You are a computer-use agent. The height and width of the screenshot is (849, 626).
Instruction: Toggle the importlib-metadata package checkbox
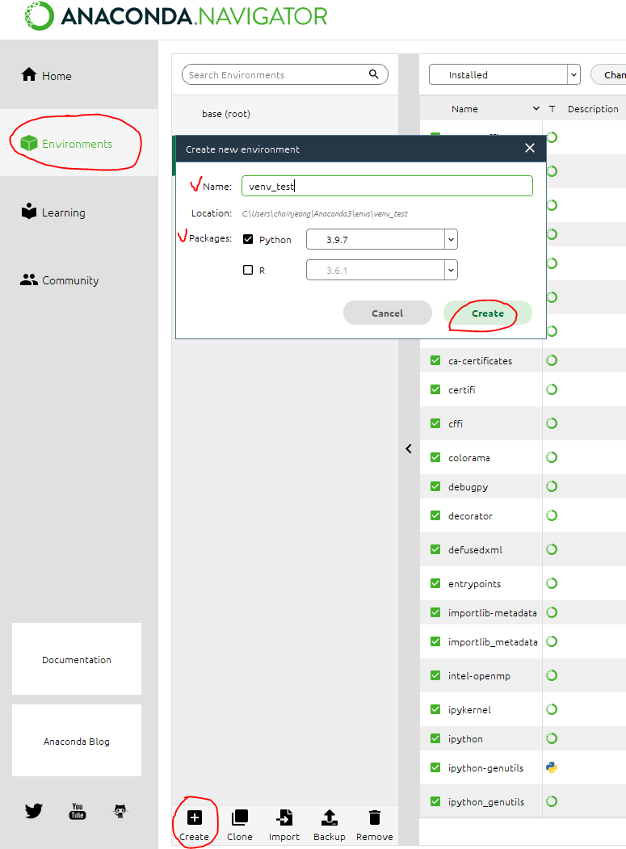[435, 612]
